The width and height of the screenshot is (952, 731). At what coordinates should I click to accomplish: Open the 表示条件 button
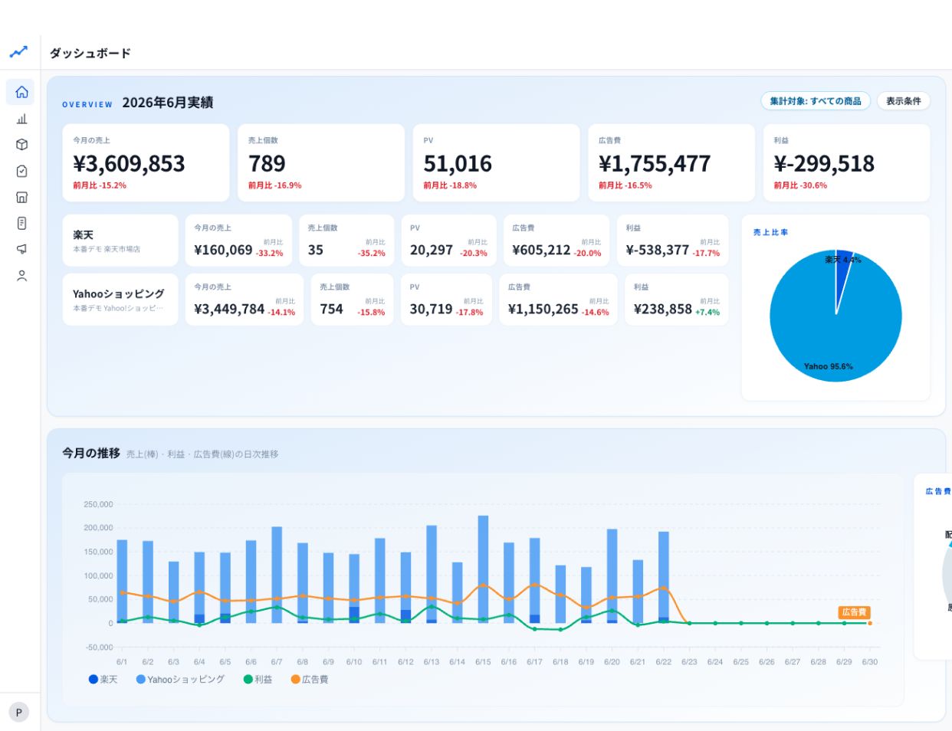pyautogui.click(x=904, y=101)
